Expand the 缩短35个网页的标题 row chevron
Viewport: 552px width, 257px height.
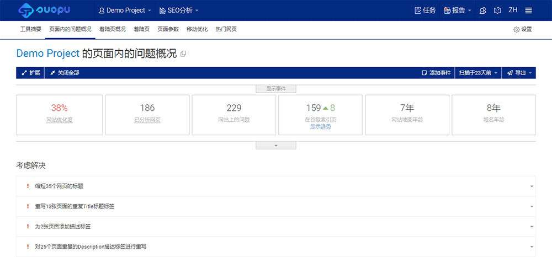(x=532, y=186)
